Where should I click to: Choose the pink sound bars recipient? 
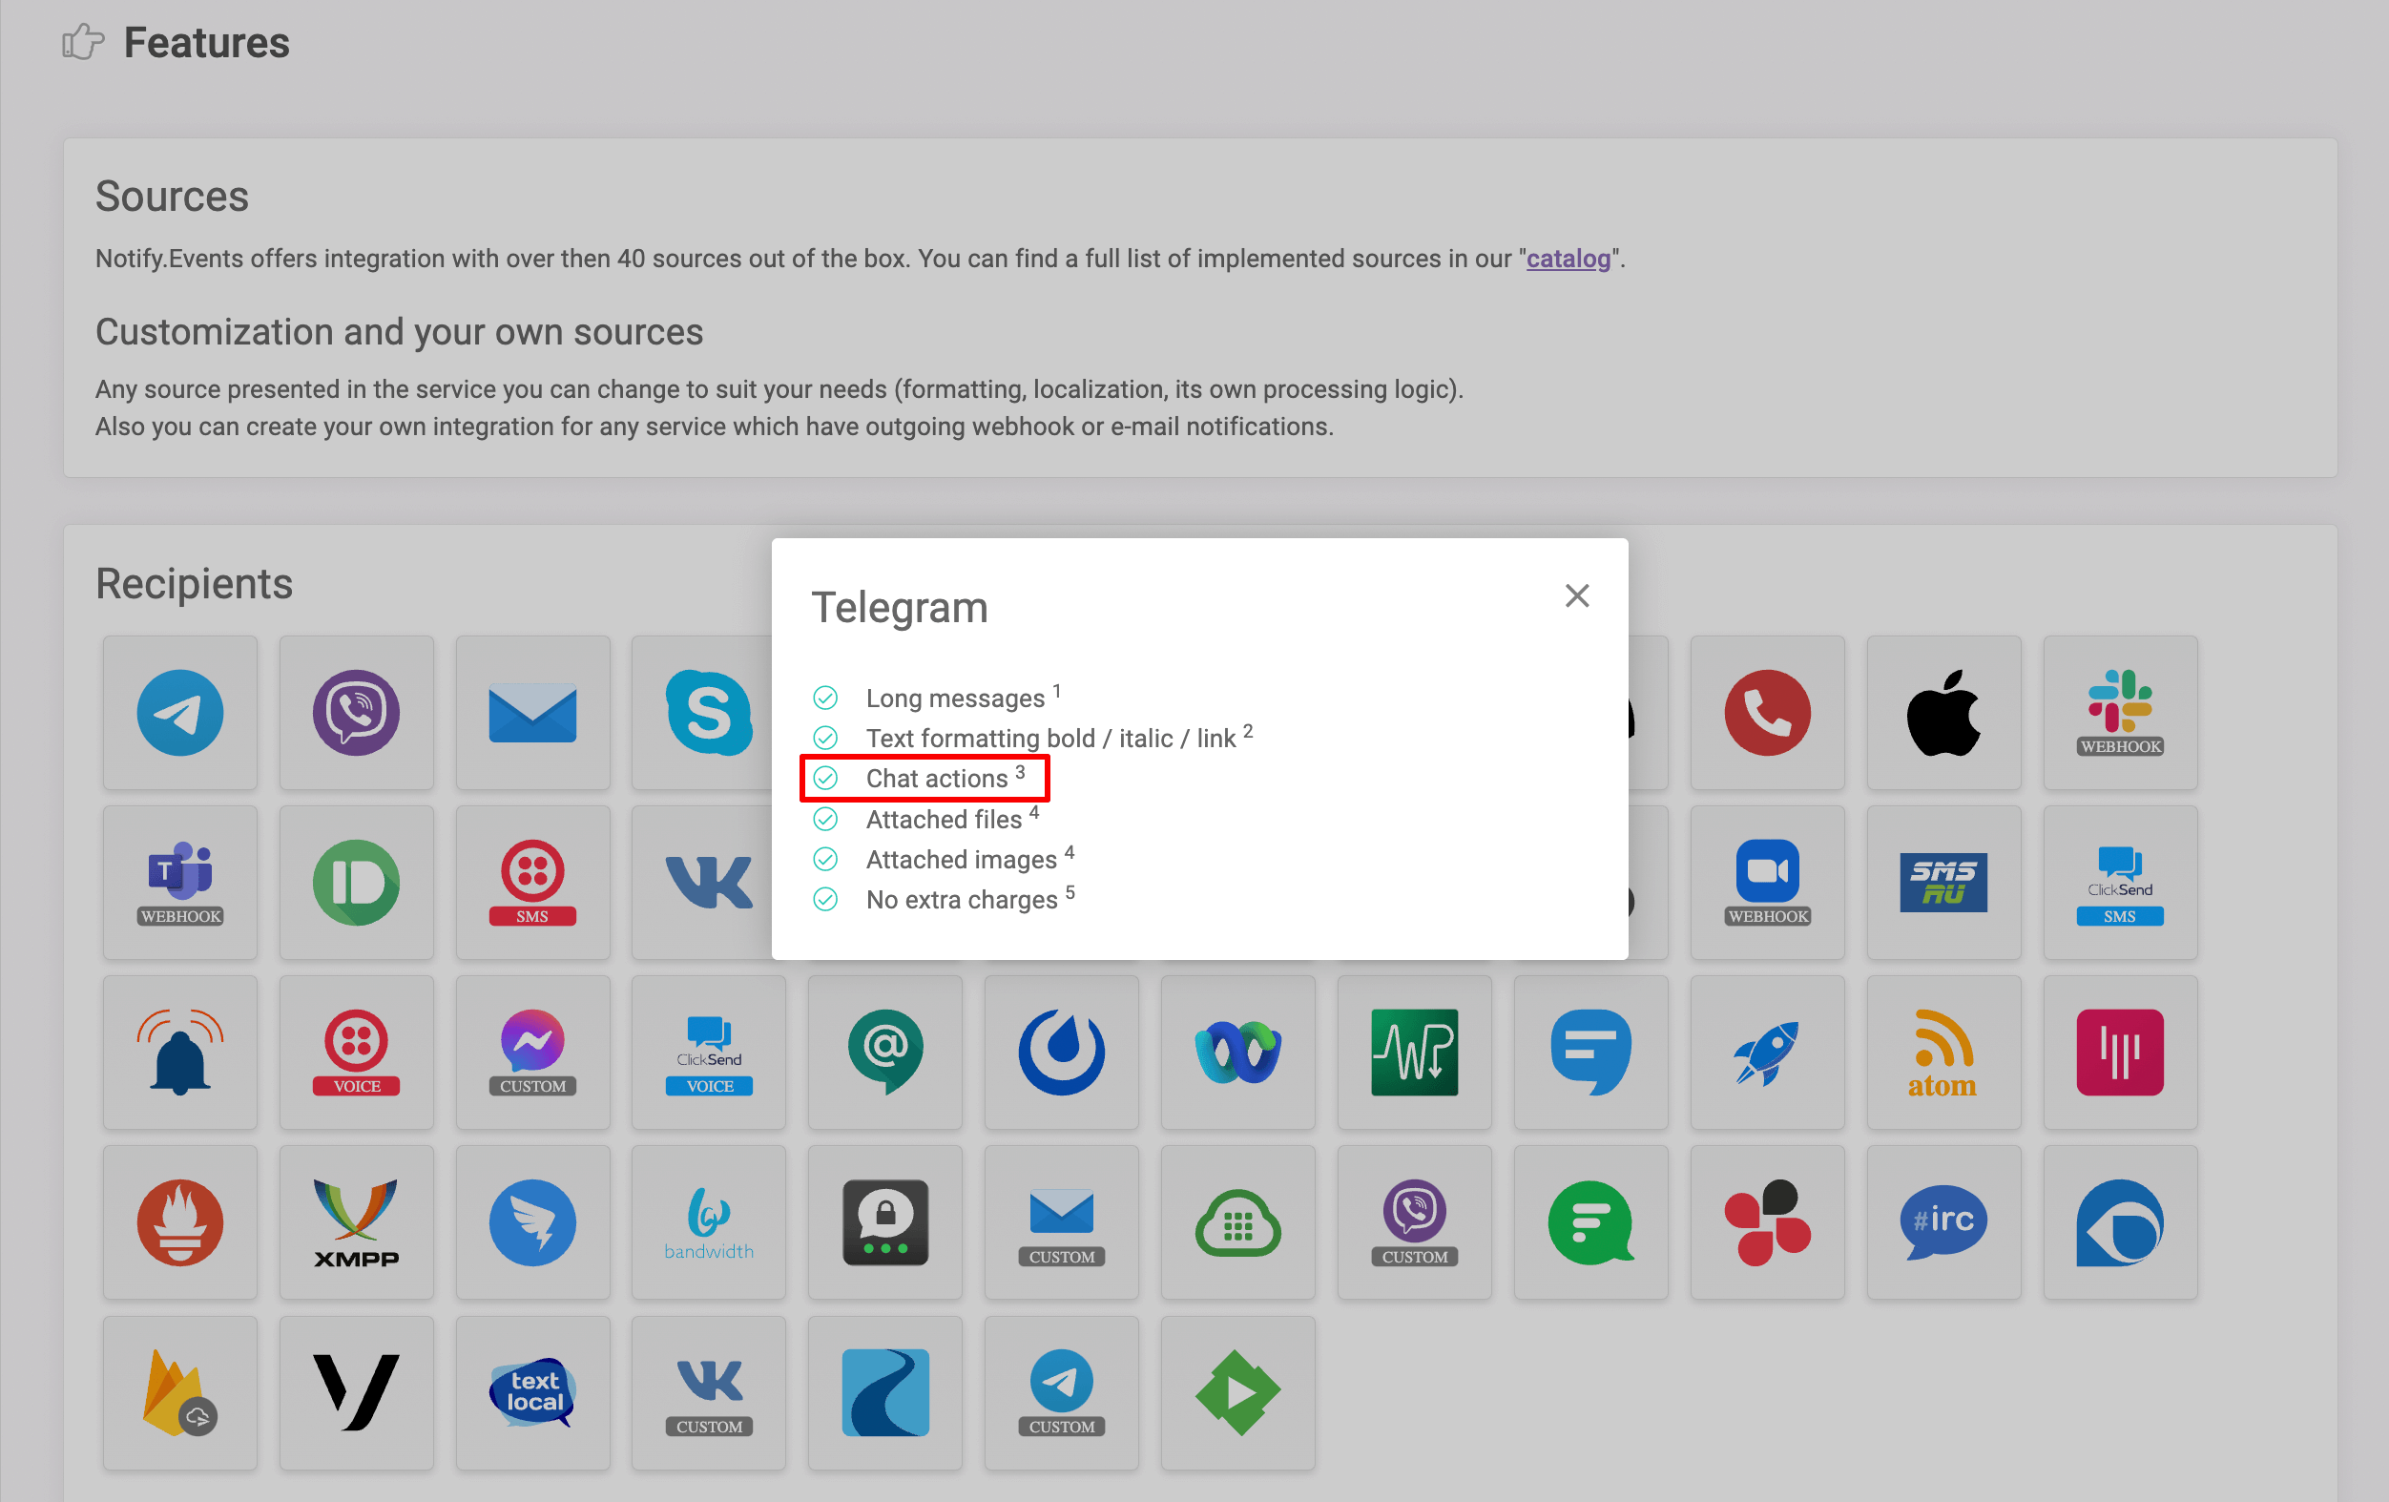2120,1052
